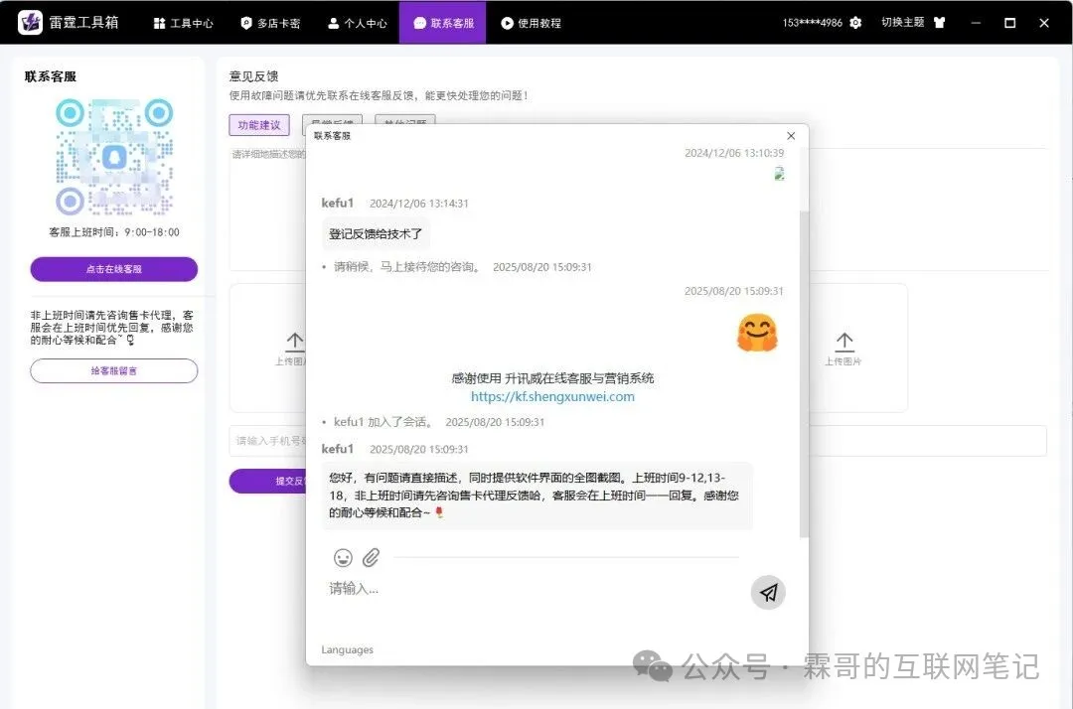Click the 点击在线客服 button
This screenshot has width=1073, height=709.
pyautogui.click(x=113, y=269)
